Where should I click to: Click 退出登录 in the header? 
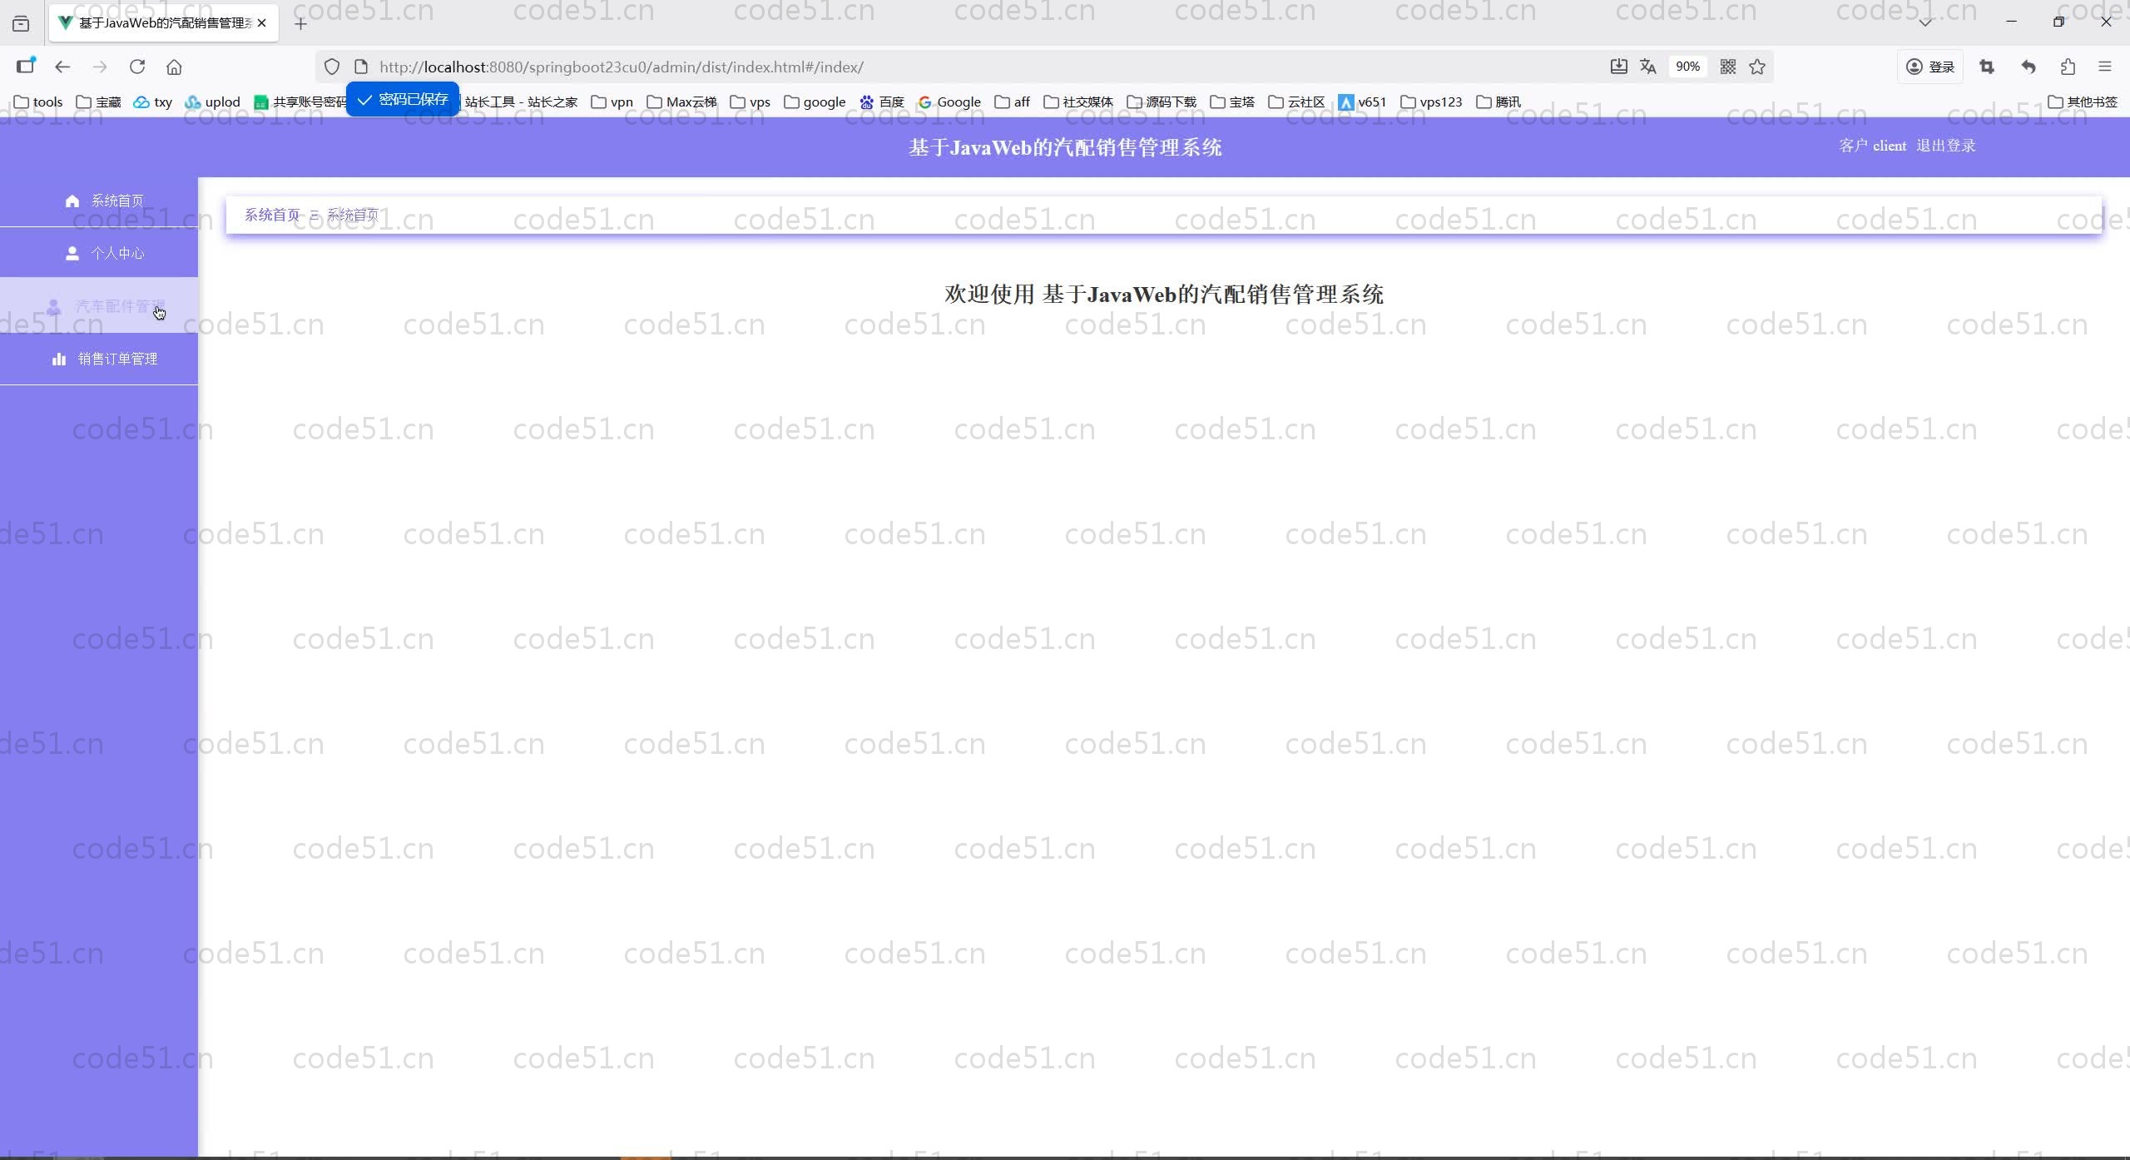pos(1945,146)
